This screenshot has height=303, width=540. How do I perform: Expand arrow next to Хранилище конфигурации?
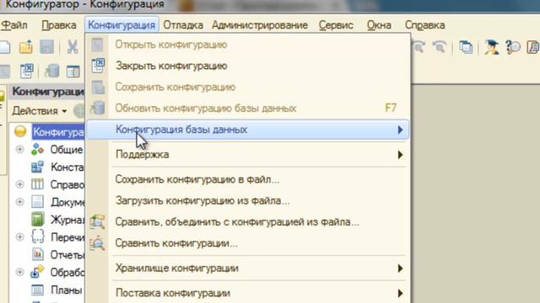(x=400, y=268)
